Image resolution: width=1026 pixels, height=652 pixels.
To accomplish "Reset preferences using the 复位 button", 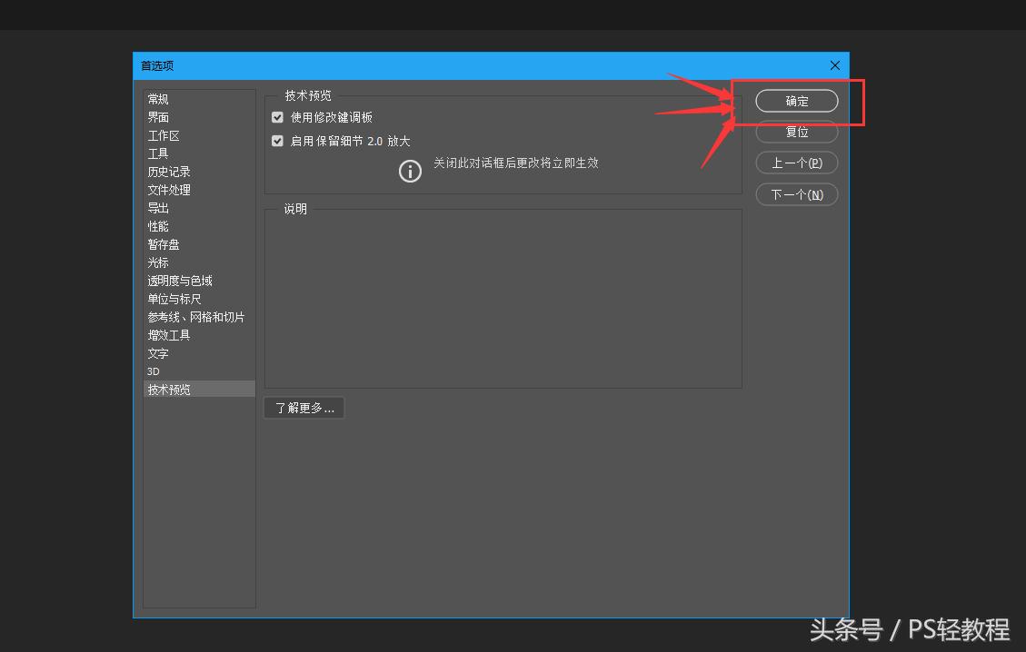I will coord(796,132).
